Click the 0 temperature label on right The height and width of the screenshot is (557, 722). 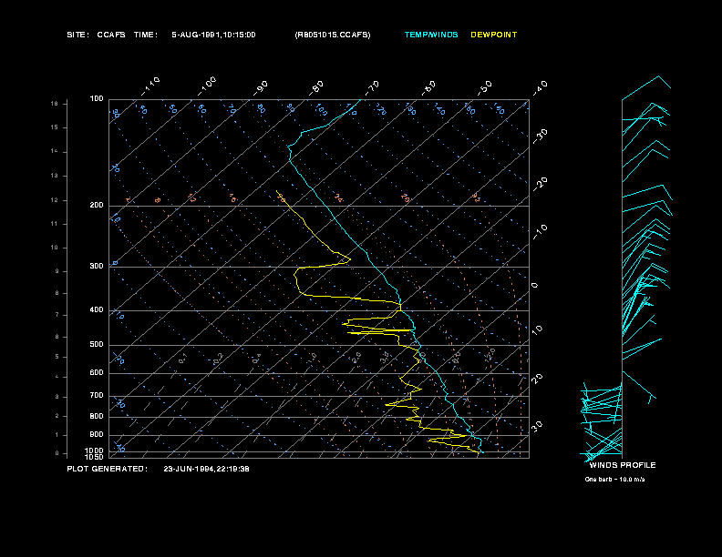click(534, 286)
